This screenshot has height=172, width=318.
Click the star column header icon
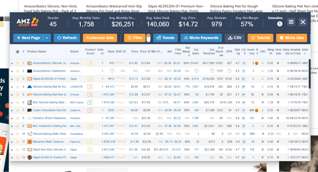point(18,52)
